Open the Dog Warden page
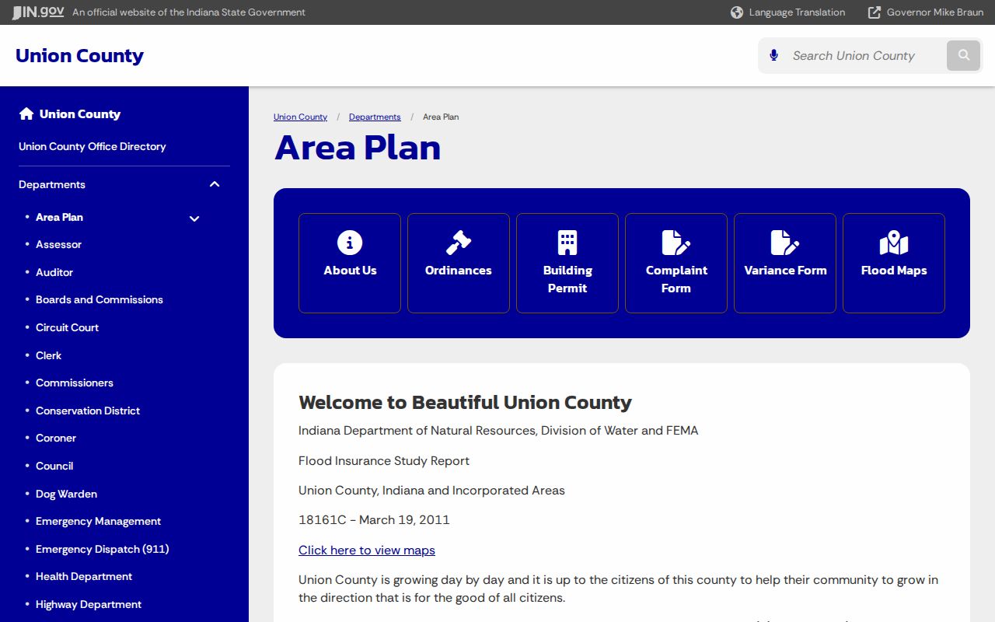This screenshot has height=622, width=995. (x=66, y=494)
